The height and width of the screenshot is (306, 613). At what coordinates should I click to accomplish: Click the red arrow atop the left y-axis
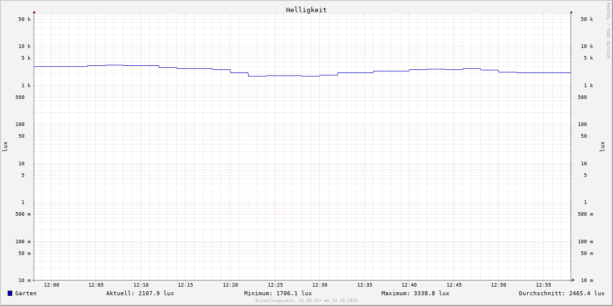tap(34, 12)
